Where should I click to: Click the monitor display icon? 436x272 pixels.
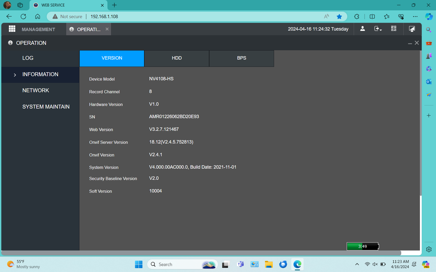(412, 29)
